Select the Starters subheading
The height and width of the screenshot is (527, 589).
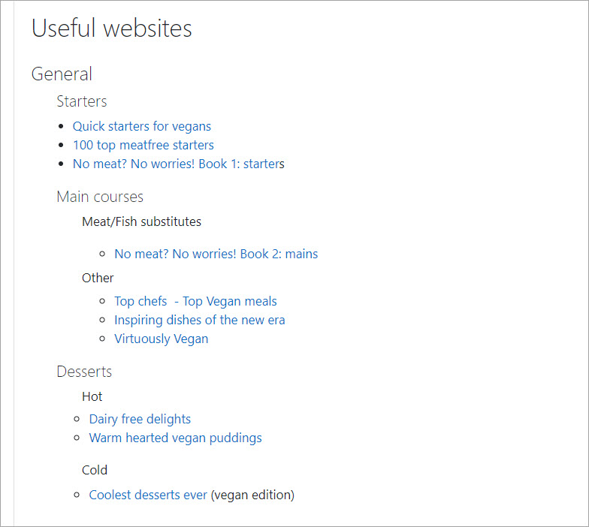point(82,101)
